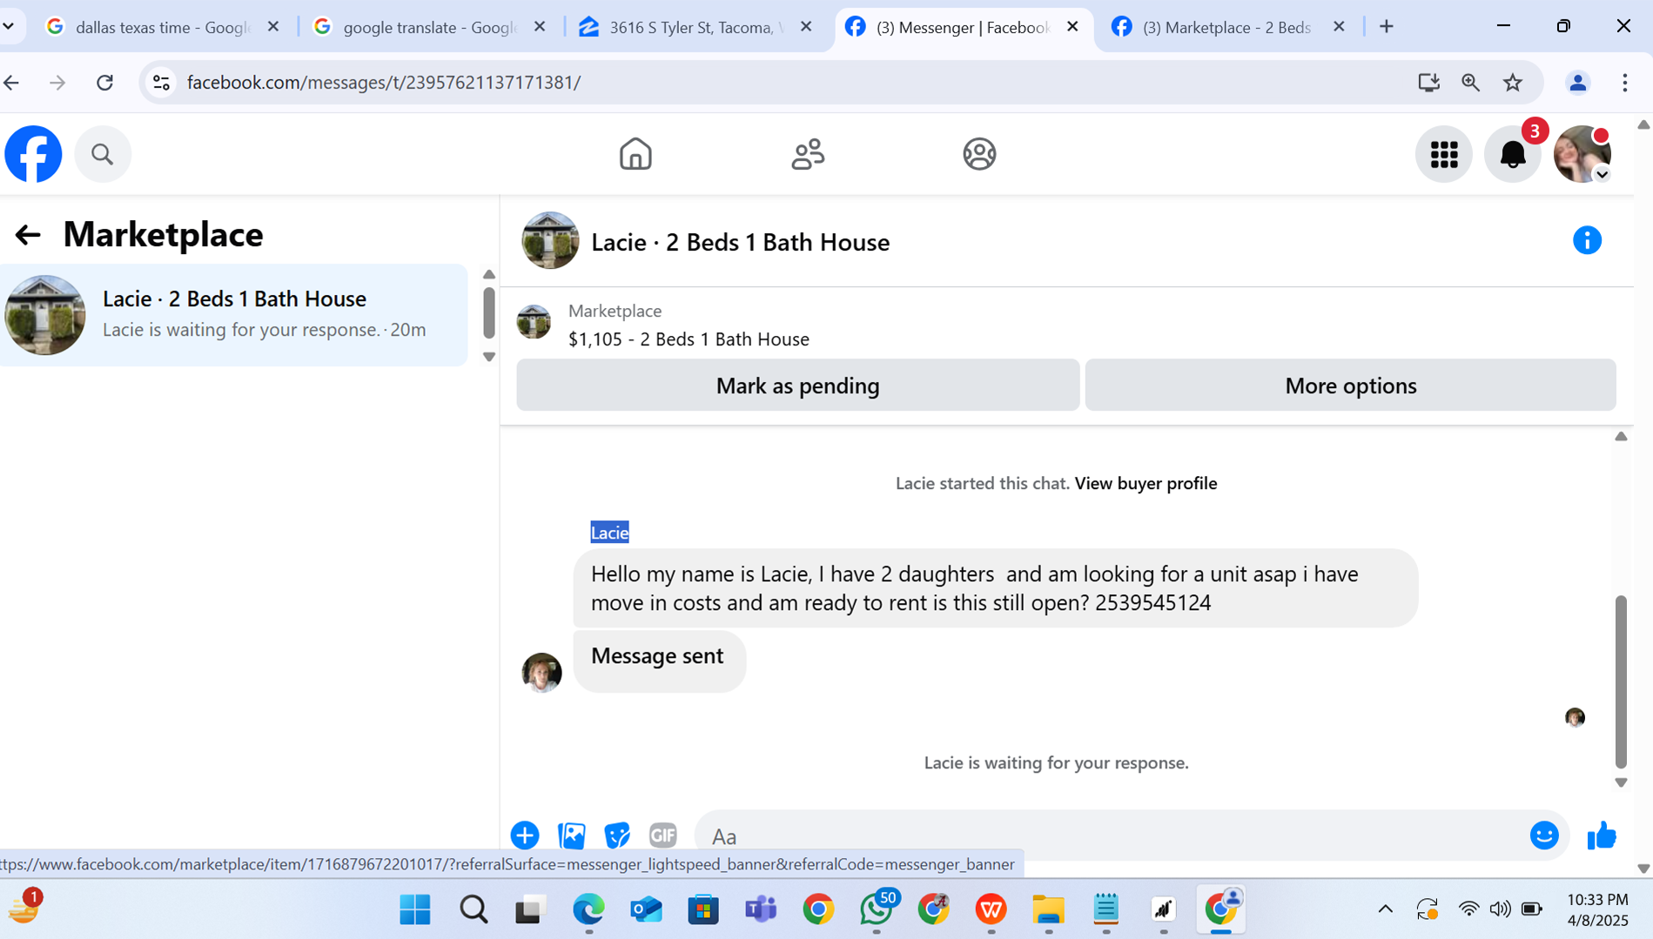Bookmark this page with the star icon
Image resolution: width=1653 pixels, height=939 pixels.
point(1513,83)
